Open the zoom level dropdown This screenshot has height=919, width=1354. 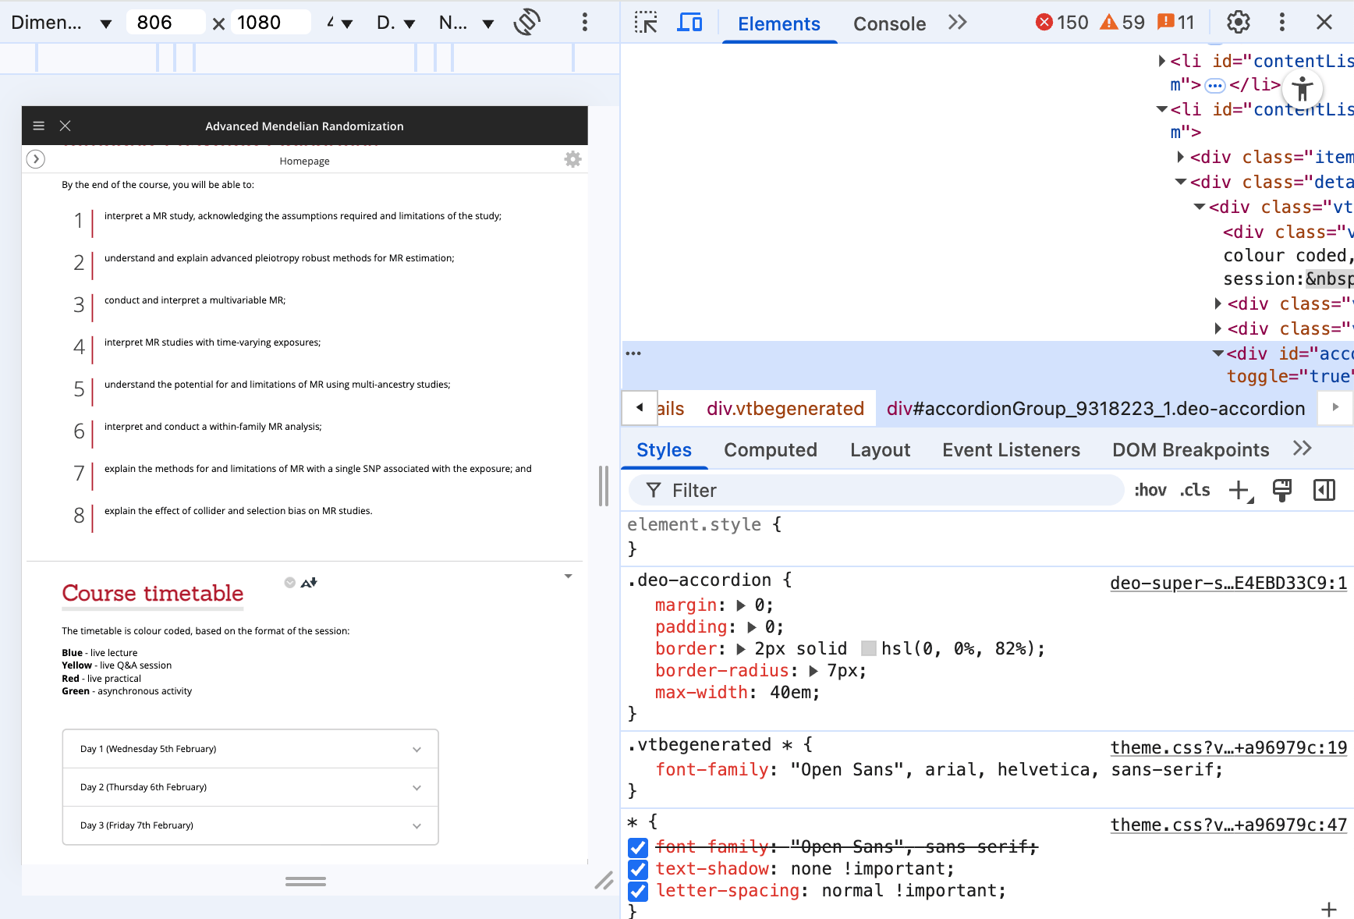(x=340, y=23)
